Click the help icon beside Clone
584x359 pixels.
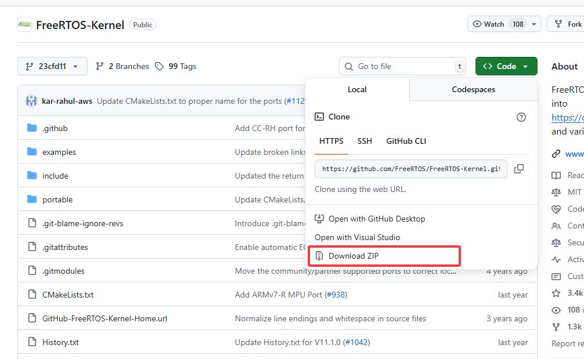click(x=521, y=117)
